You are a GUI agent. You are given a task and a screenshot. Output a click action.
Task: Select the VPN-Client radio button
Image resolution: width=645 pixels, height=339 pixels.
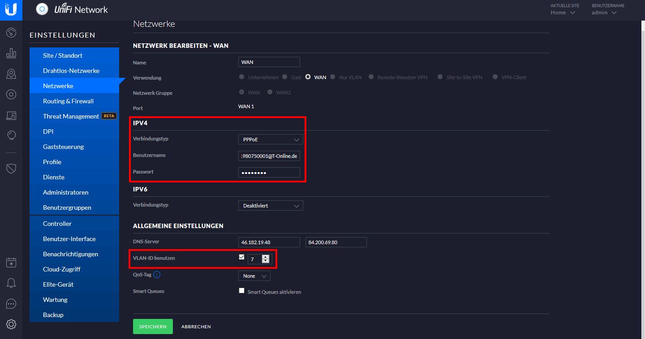(x=495, y=77)
